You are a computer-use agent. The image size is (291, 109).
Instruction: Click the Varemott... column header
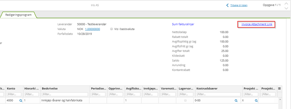169,89
